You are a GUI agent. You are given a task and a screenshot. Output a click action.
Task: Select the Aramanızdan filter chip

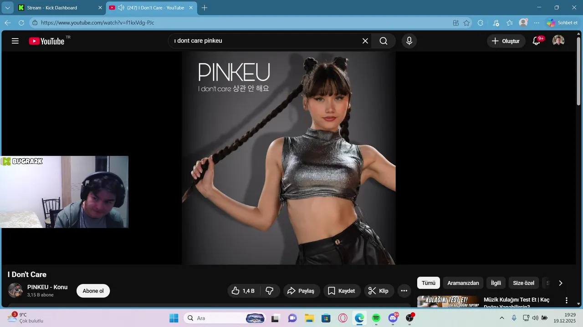[x=463, y=283]
